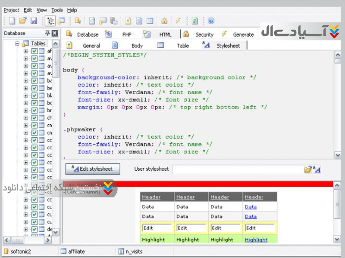Open the Tools menu
345x258 pixels.
[57, 10]
